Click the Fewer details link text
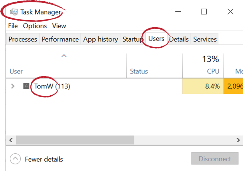 (44, 159)
